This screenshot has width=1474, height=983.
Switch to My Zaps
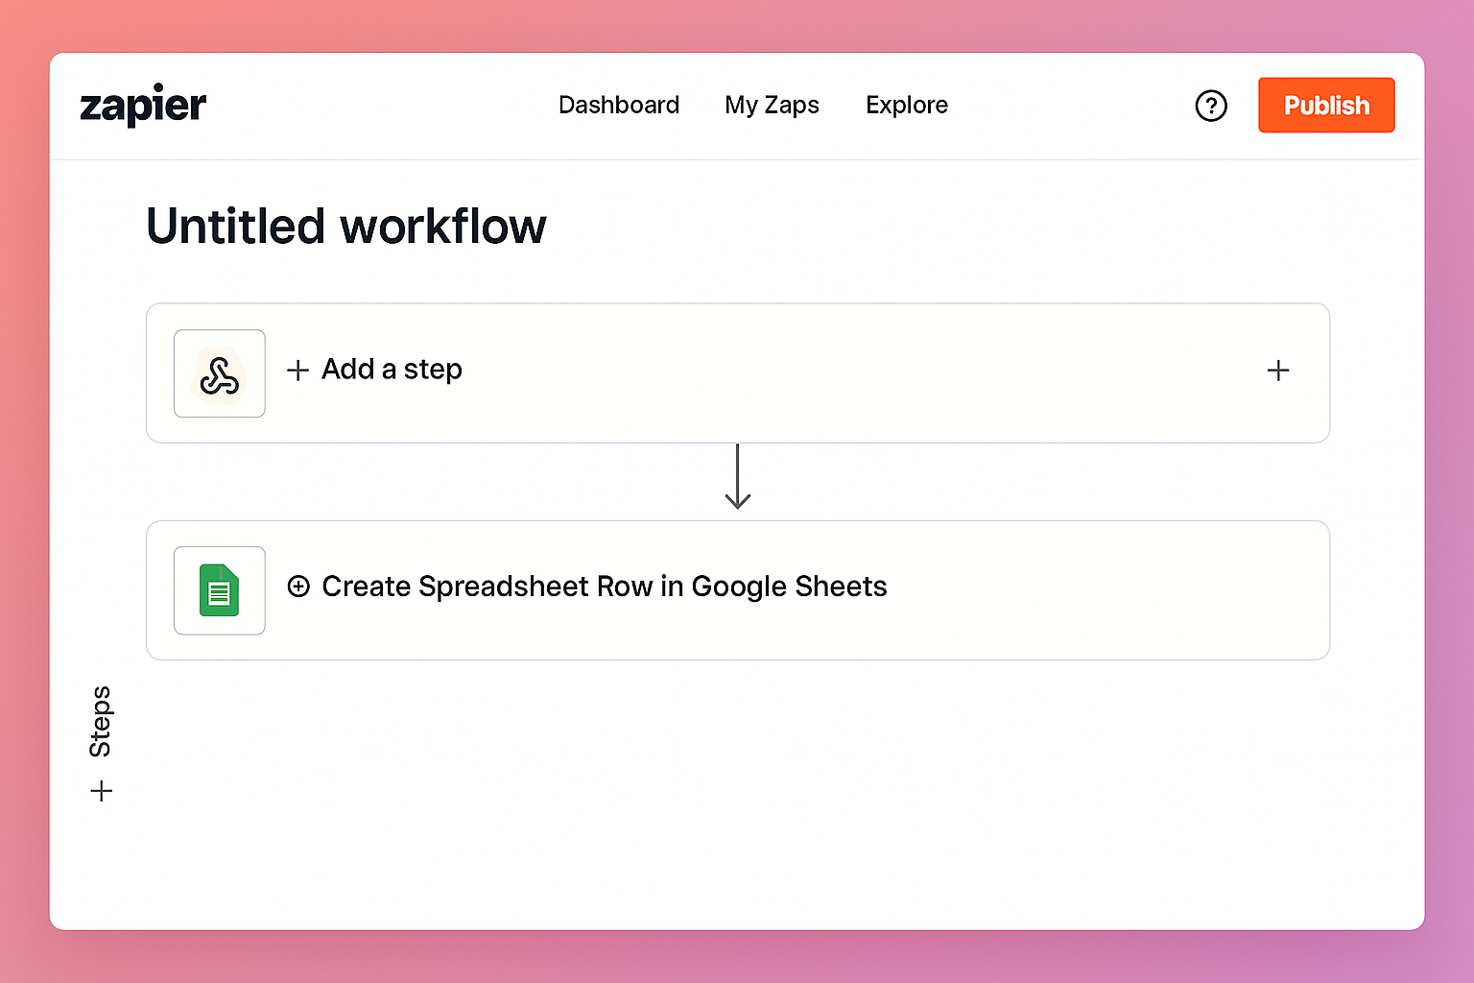[772, 106]
